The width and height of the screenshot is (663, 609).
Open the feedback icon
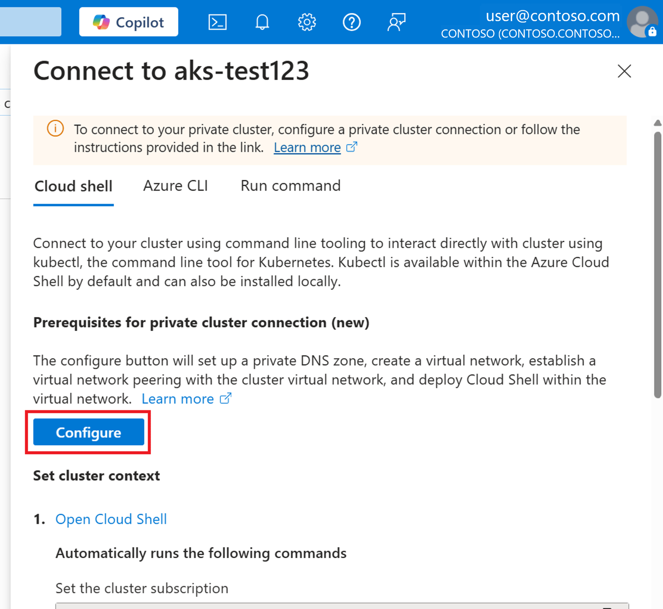pyautogui.click(x=396, y=22)
